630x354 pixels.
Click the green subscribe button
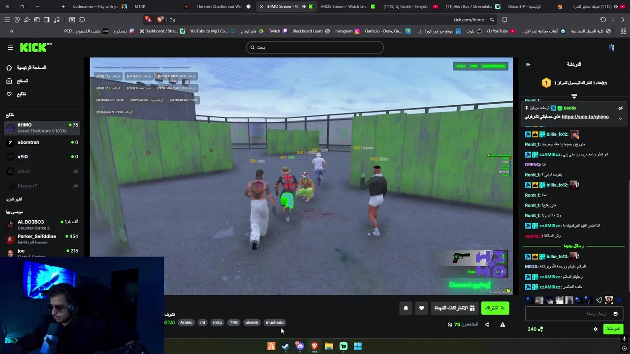coord(495,308)
